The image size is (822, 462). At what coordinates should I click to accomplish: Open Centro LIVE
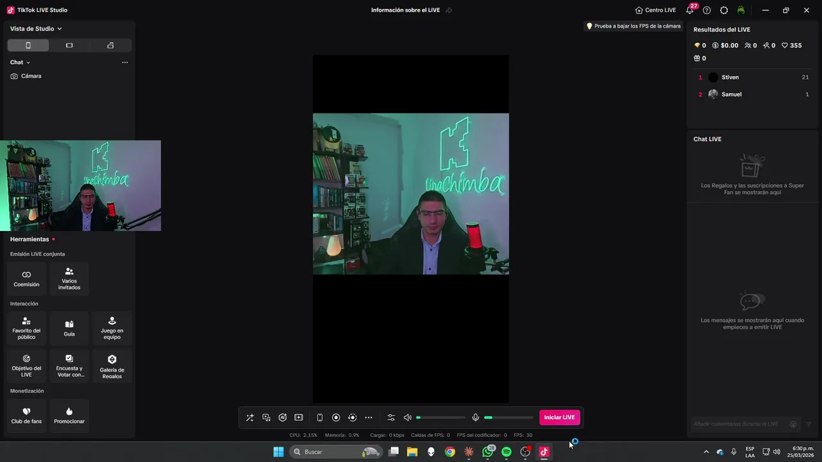point(656,10)
